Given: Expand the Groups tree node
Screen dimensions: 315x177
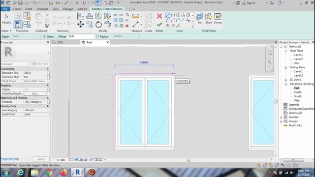Looking at the screenshot, I should click(281, 121).
